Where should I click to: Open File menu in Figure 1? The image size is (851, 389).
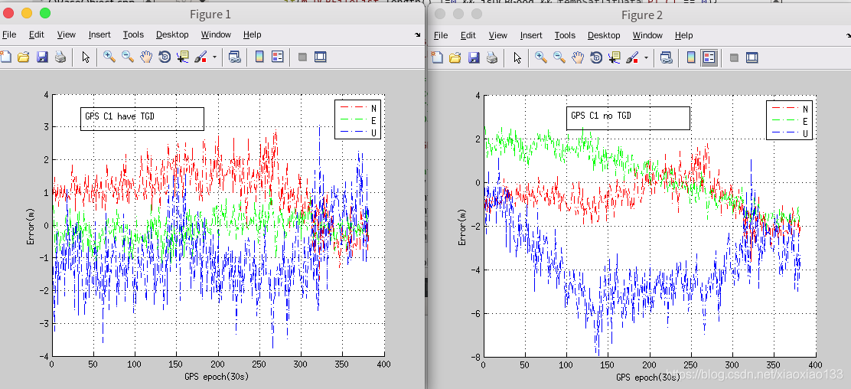coord(9,34)
